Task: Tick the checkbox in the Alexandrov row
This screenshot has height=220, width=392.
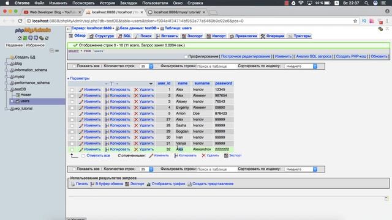Action: pyautogui.click(x=72, y=149)
